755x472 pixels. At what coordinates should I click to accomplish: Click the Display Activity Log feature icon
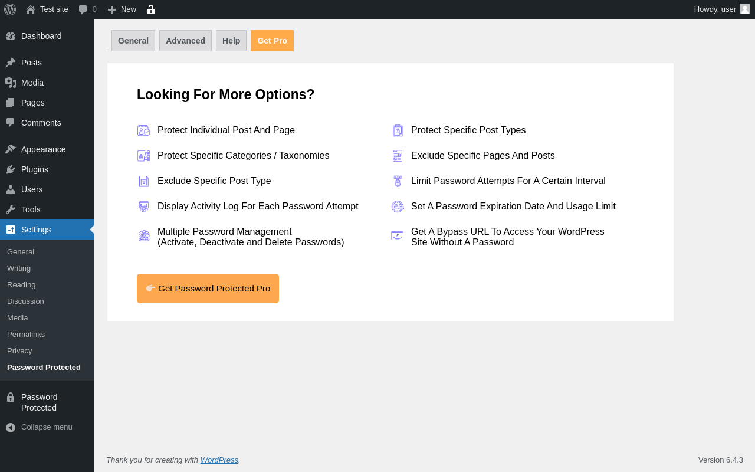143,206
